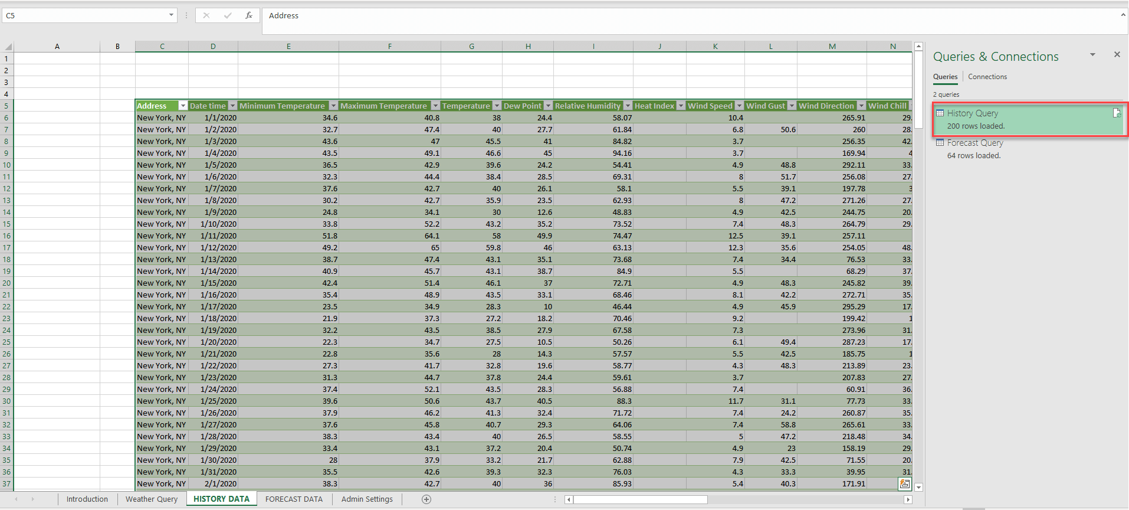Click the Cancel formula entry icon
Screen dimensions: 1129x510
tap(206, 15)
